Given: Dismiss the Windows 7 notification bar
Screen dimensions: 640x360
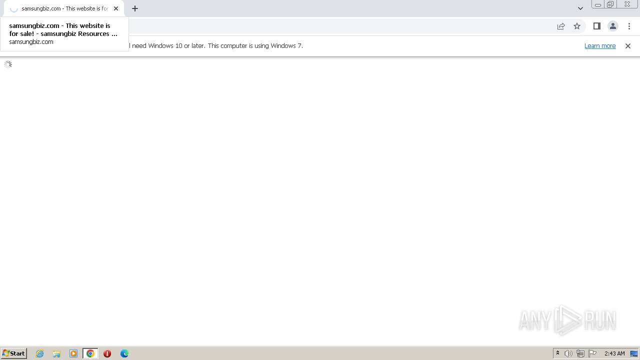Looking at the screenshot, I should click(x=628, y=46).
